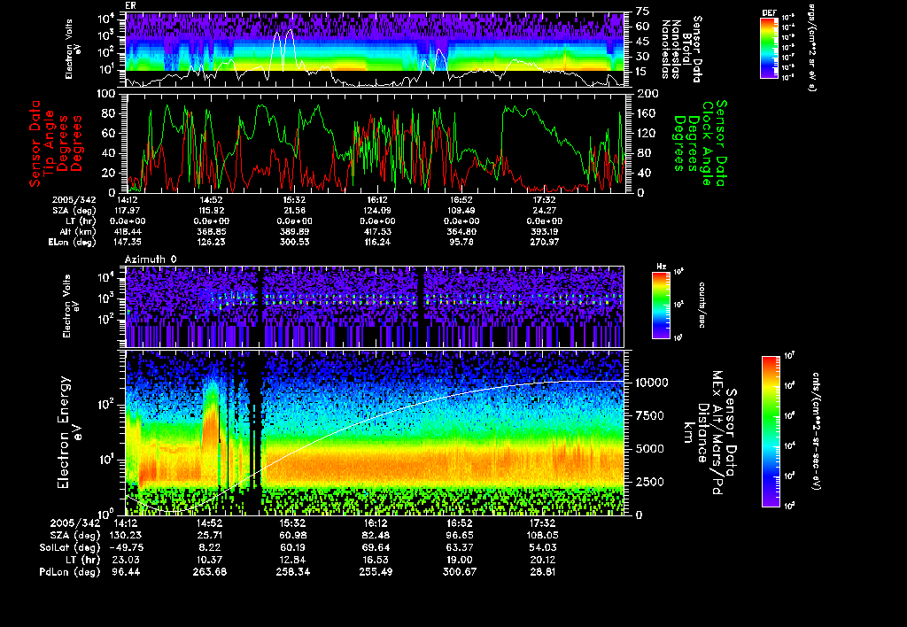The image size is (907, 627).
Task: Select SZA value '117.97'
Action: (x=128, y=211)
